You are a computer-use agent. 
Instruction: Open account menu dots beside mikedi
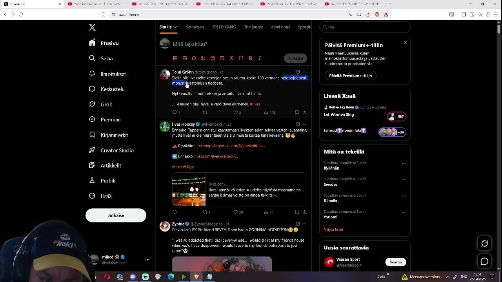147,260
